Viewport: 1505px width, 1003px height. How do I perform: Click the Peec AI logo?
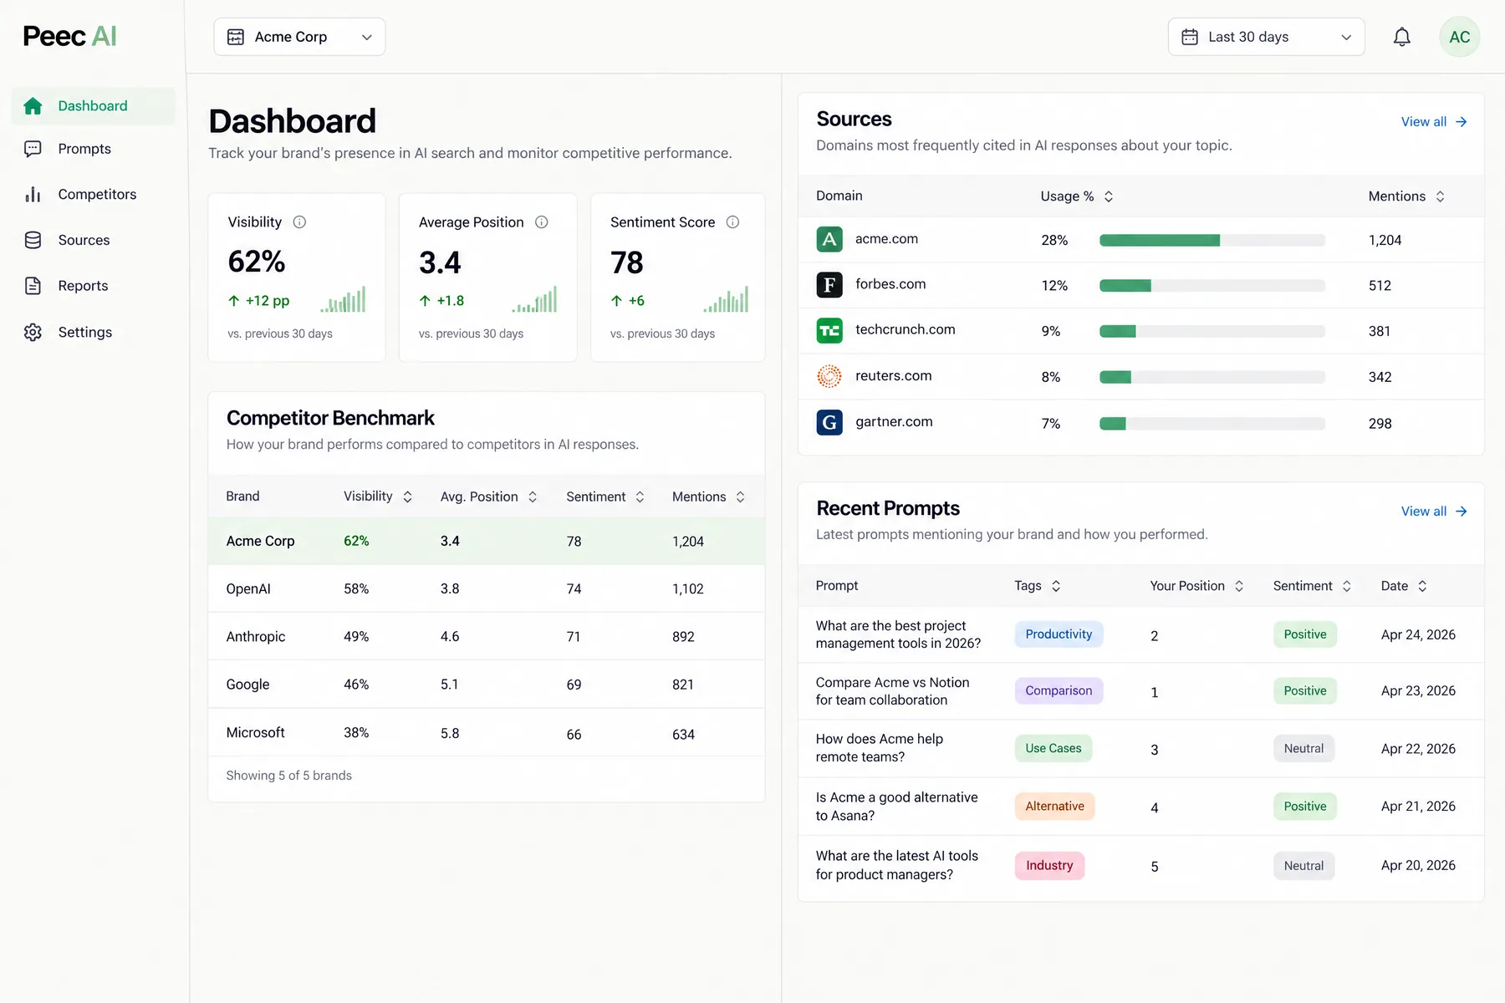[x=69, y=36]
